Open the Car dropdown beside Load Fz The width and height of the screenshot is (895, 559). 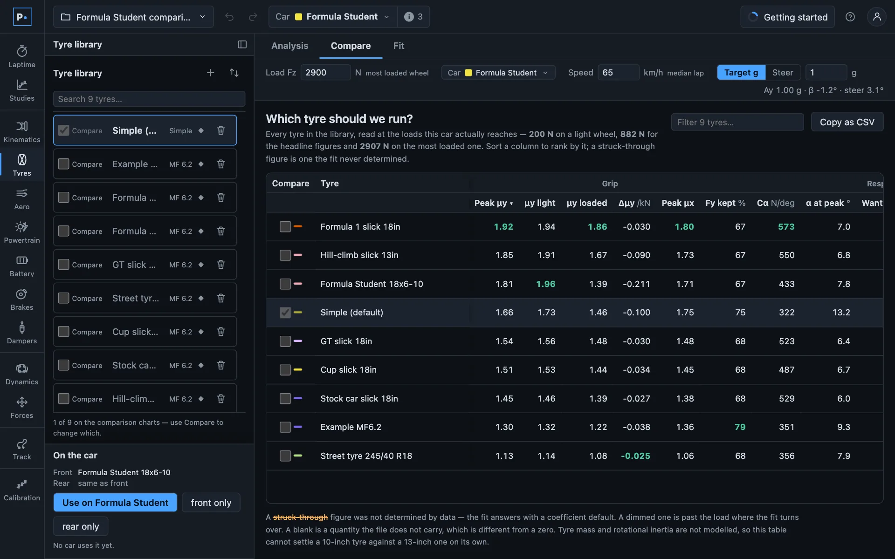pyautogui.click(x=498, y=73)
